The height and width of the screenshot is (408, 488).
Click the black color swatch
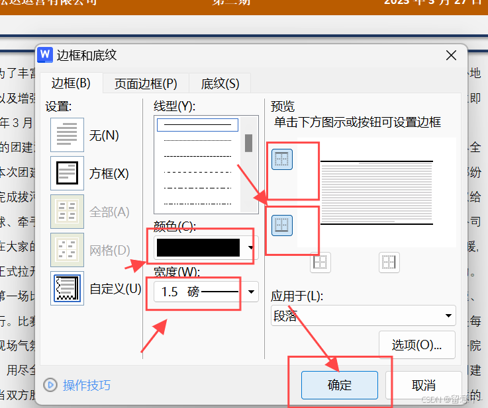pos(198,248)
